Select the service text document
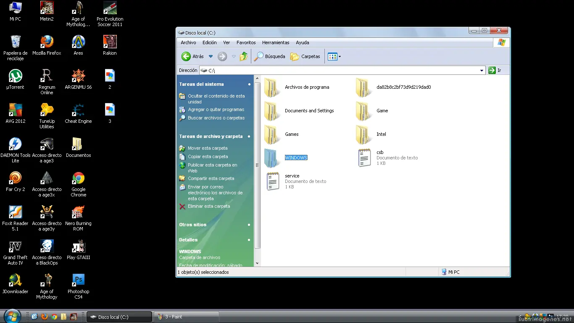The height and width of the screenshot is (323, 574). 295,181
